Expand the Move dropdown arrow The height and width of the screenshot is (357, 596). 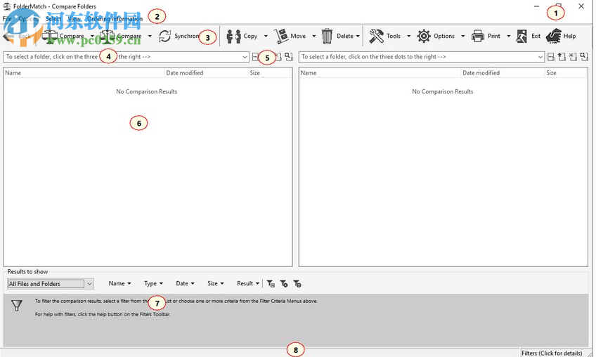coord(314,36)
